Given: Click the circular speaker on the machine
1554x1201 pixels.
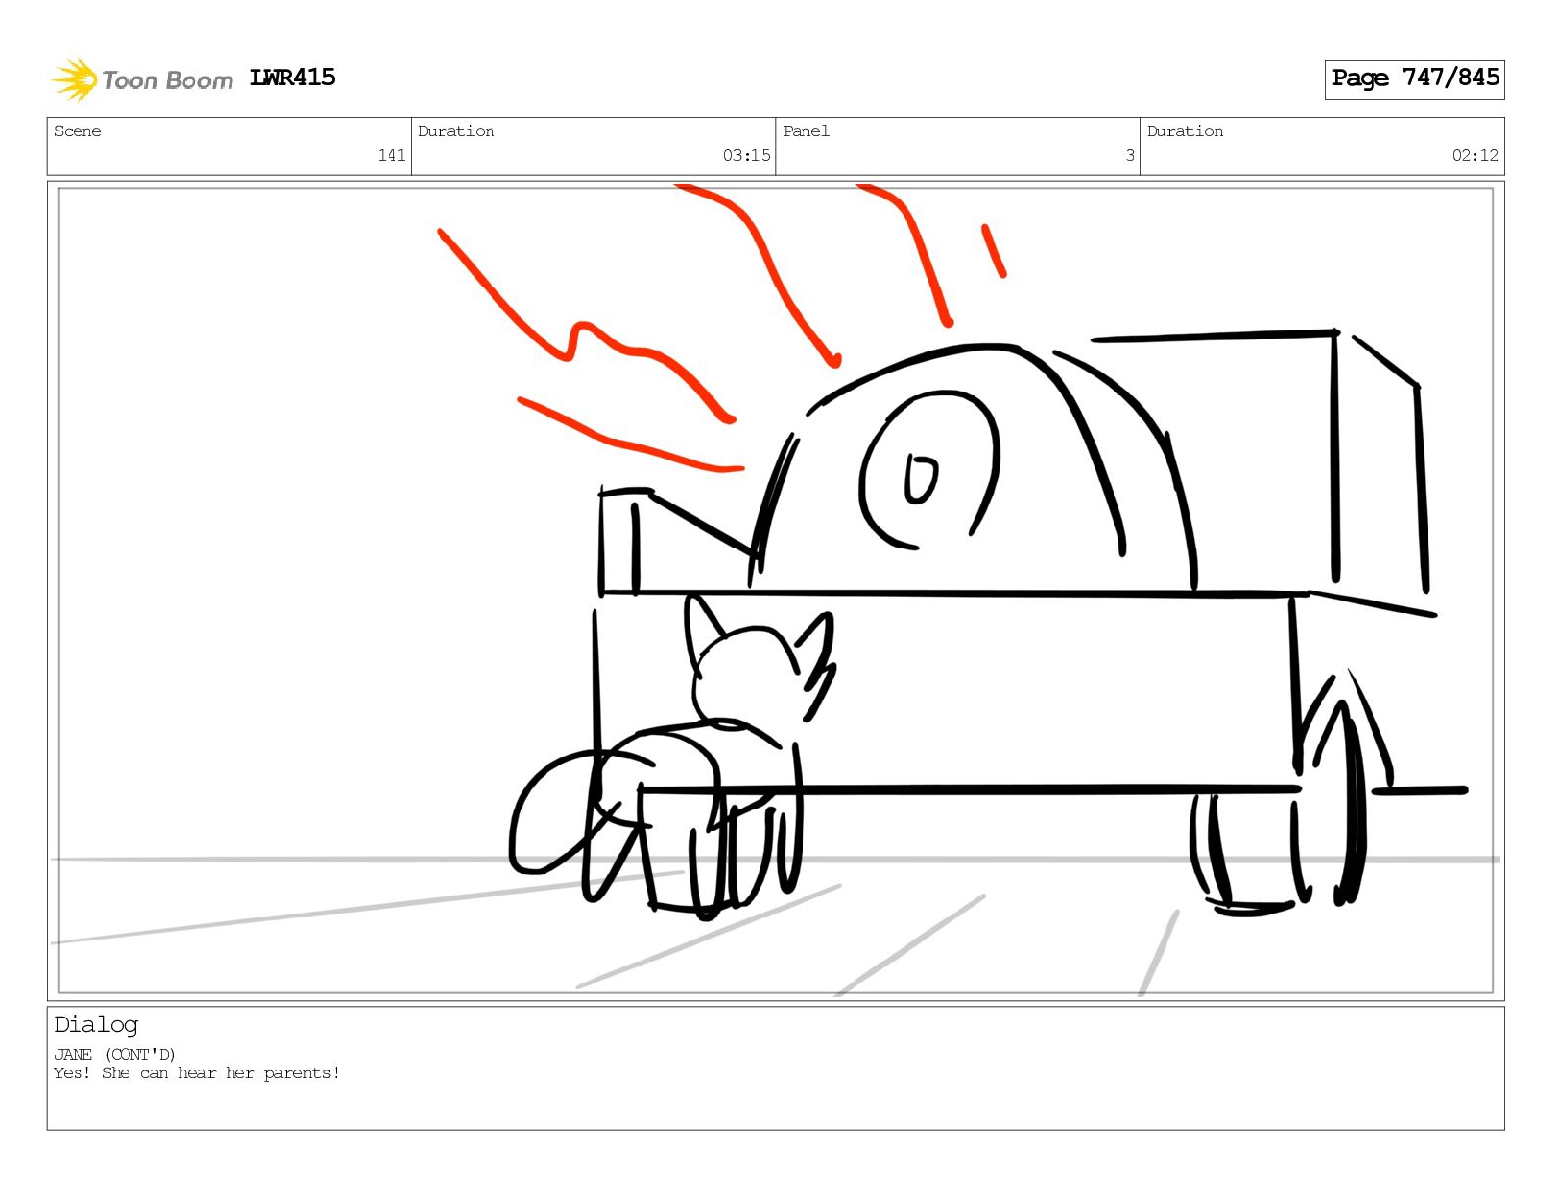Looking at the screenshot, I should pyautogui.click(x=928, y=469).
